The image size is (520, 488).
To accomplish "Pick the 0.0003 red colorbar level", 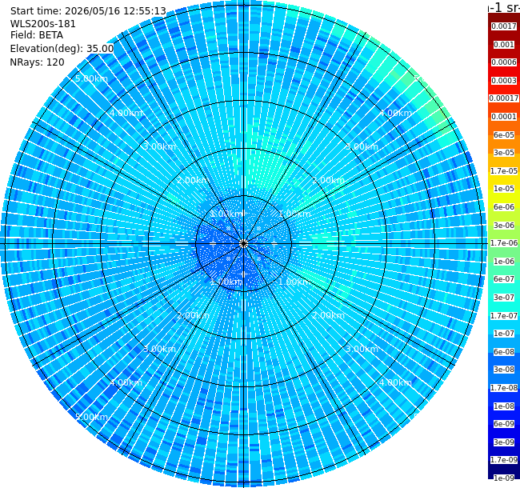I will coord(504,81).
